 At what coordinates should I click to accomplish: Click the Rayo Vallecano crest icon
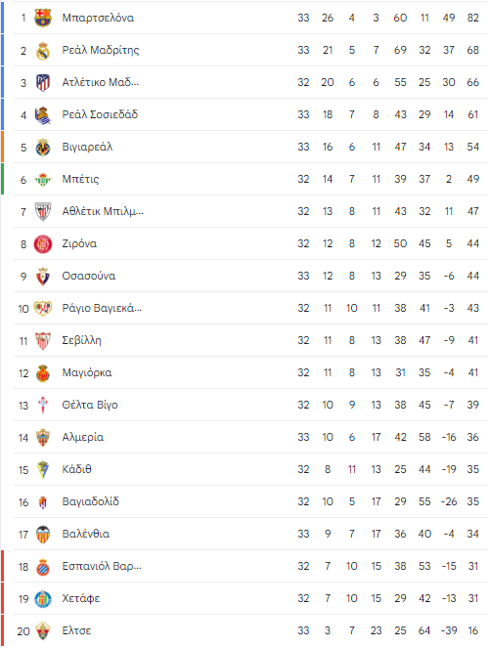click(43, 308)
